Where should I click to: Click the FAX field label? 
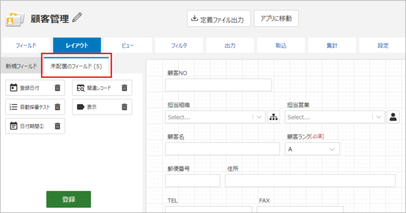coord(264,201)
